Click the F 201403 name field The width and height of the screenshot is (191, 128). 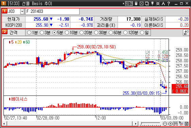[x=52, y=12]
